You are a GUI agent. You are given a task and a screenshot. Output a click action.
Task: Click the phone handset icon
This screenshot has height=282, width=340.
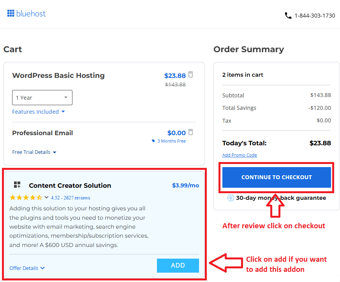click(x=287, y=15)
